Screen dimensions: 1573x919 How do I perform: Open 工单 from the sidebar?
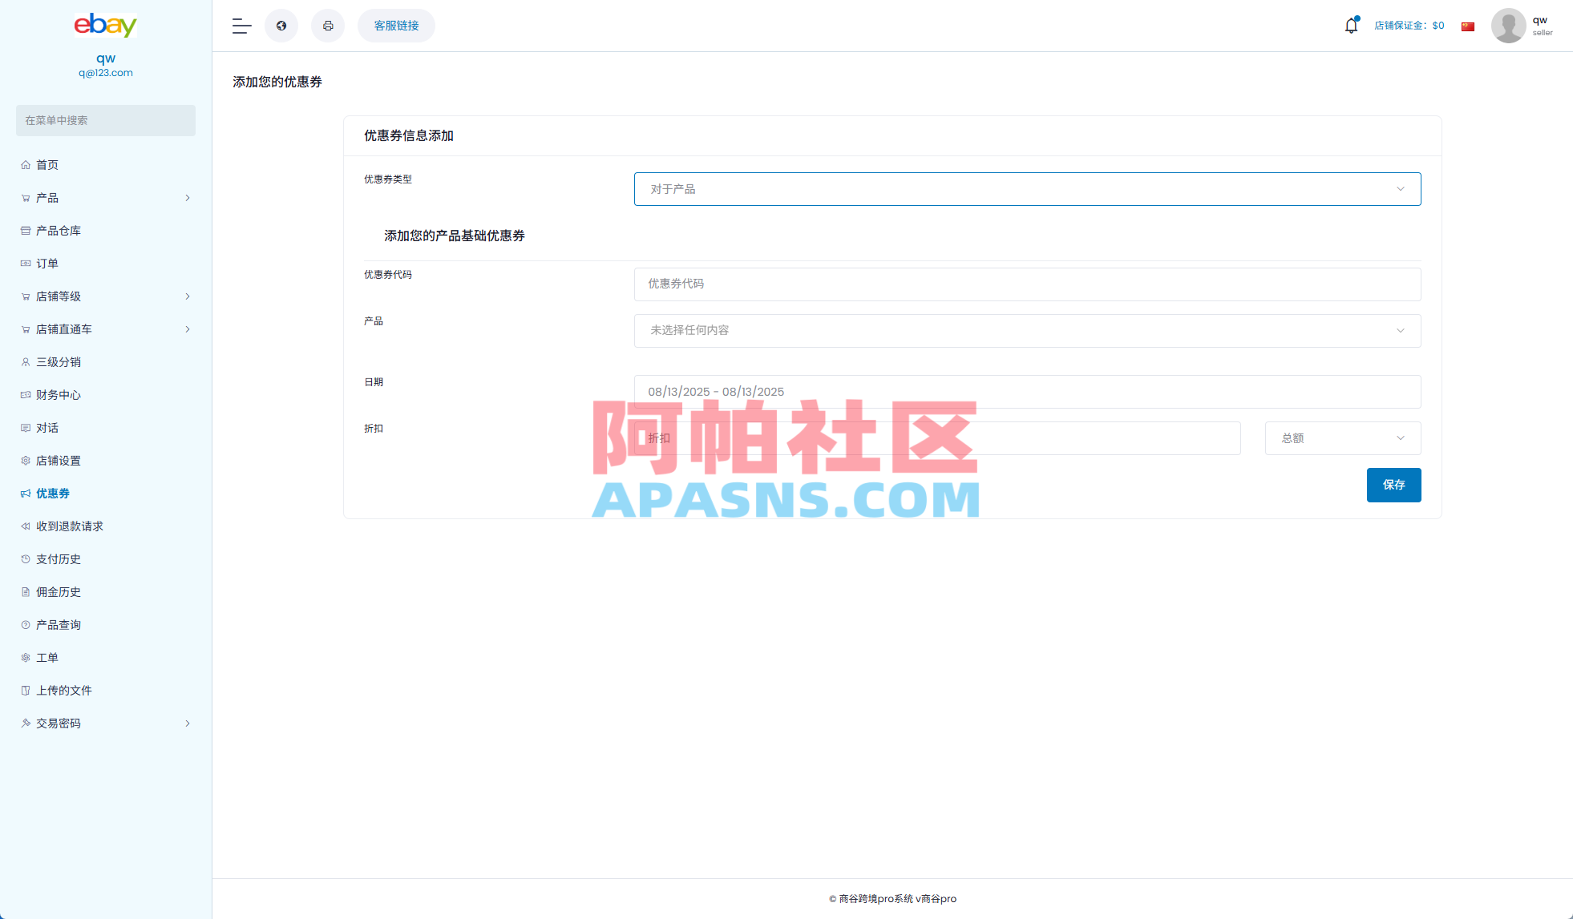coord(45,657)
